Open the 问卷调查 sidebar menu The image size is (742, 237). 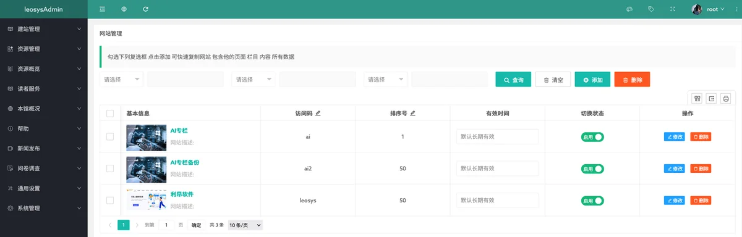tap(44, 168)
